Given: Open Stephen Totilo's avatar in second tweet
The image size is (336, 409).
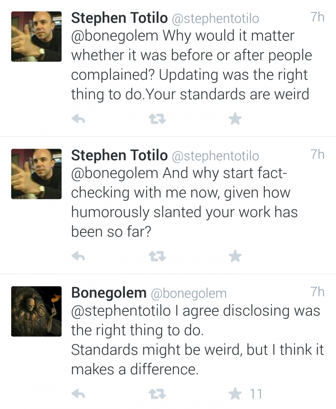Looking at the screenshot, I should (x=36, y=174).
